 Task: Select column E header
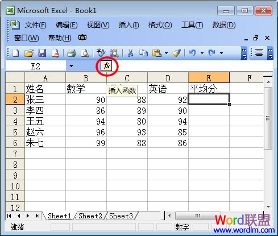[x=209, y=78]
